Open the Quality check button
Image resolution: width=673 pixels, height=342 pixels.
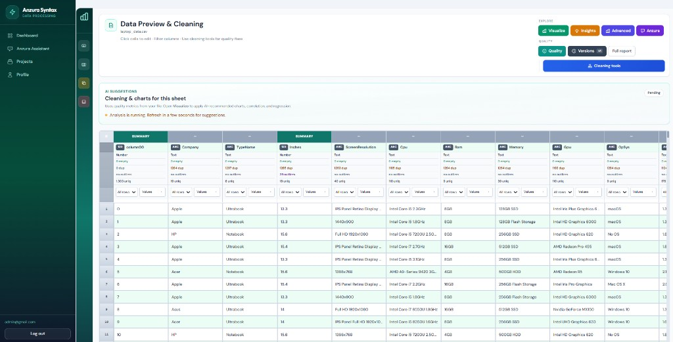point(552,51)
